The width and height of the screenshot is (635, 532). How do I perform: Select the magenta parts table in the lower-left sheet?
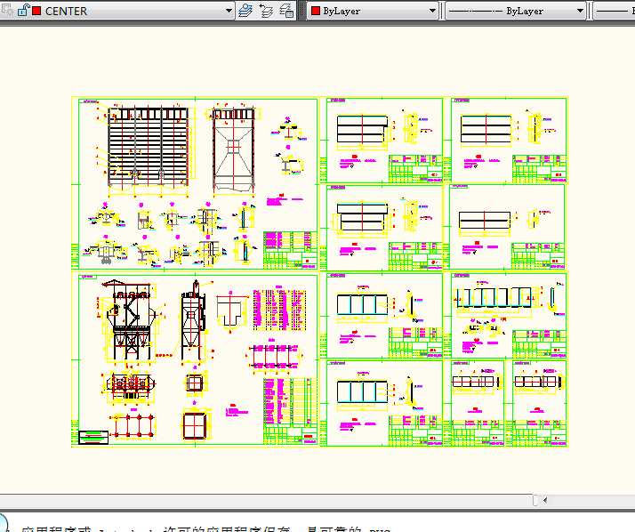(x=279, y=310)
